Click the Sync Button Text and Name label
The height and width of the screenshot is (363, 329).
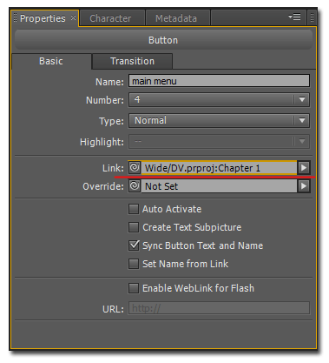click(x=203, y=245)
